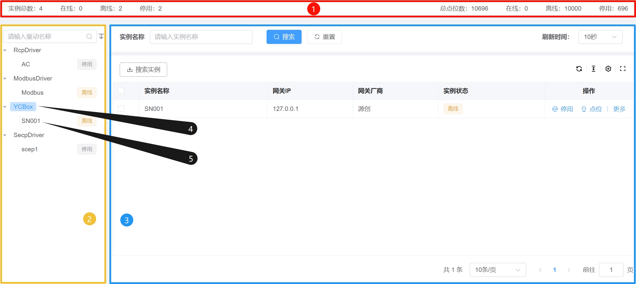Image resolution: width=636 pixels, height=284 pixels.
Task: Click the blue 搜索 button
Action: 284,37
